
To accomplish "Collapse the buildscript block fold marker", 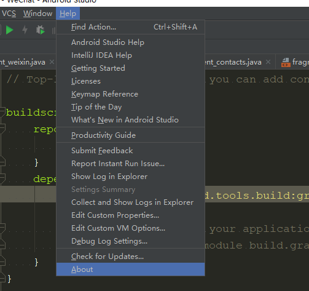I will pos(2,112).
